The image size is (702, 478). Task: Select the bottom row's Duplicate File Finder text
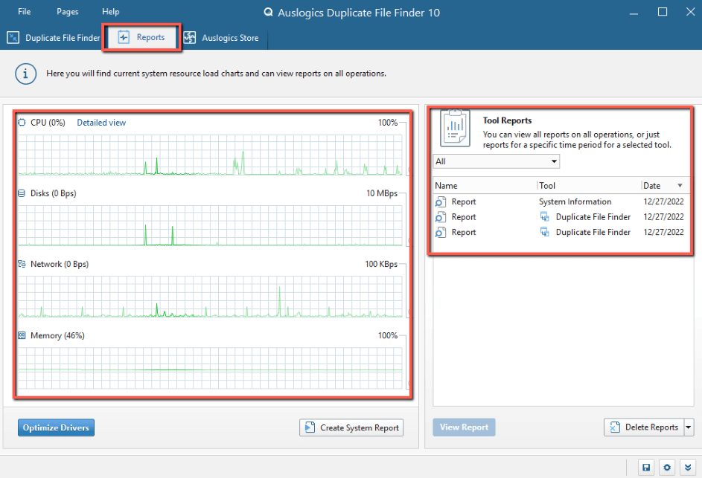point(593,232)
